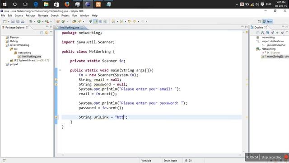Viewport: 289px width, 163px height.
Task: Open Microsoft Edge from the taskbar
Action: 36,4
